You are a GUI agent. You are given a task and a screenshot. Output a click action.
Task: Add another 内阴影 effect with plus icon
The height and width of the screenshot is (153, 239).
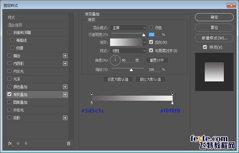click(65, 63)
